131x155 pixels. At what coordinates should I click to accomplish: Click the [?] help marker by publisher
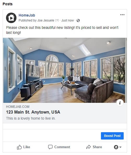(x=57, y=20)
